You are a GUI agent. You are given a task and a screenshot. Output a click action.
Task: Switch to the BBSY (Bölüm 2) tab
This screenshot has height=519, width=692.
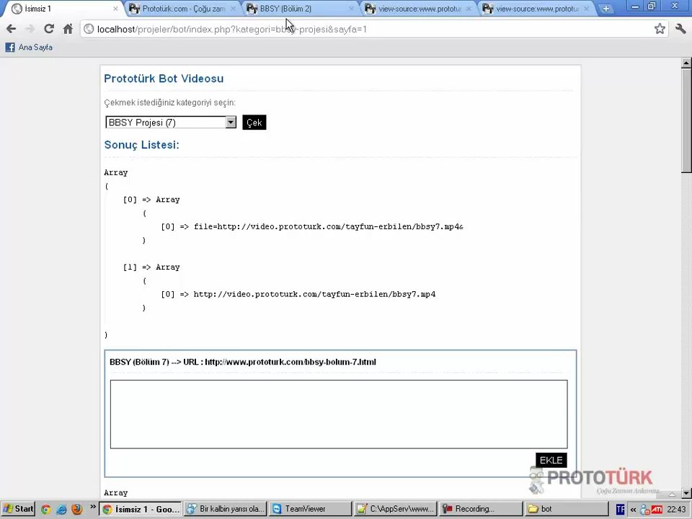click(301, 9)
